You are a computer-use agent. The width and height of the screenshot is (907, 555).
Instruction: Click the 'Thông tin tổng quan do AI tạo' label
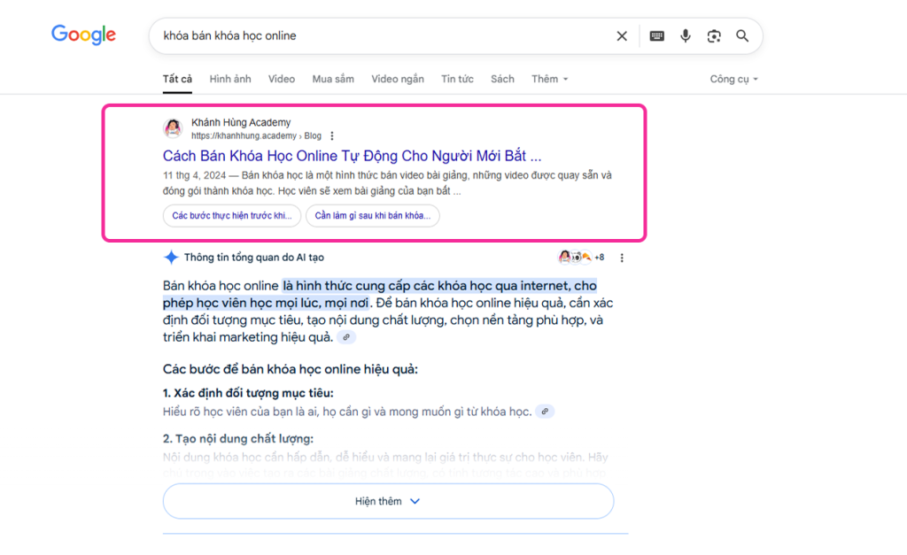coord(254,258)
